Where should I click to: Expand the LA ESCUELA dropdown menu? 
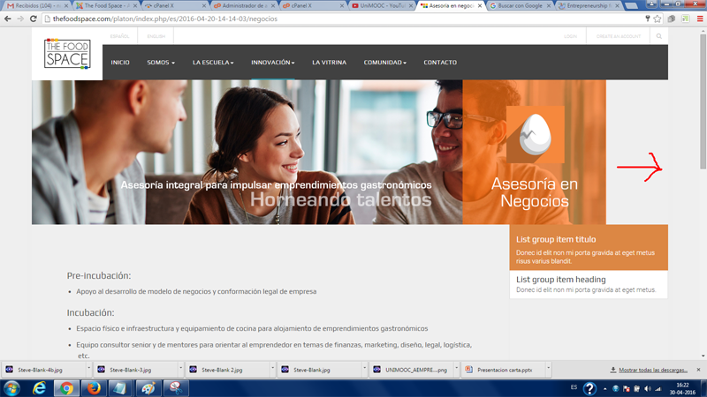point(213,63)
